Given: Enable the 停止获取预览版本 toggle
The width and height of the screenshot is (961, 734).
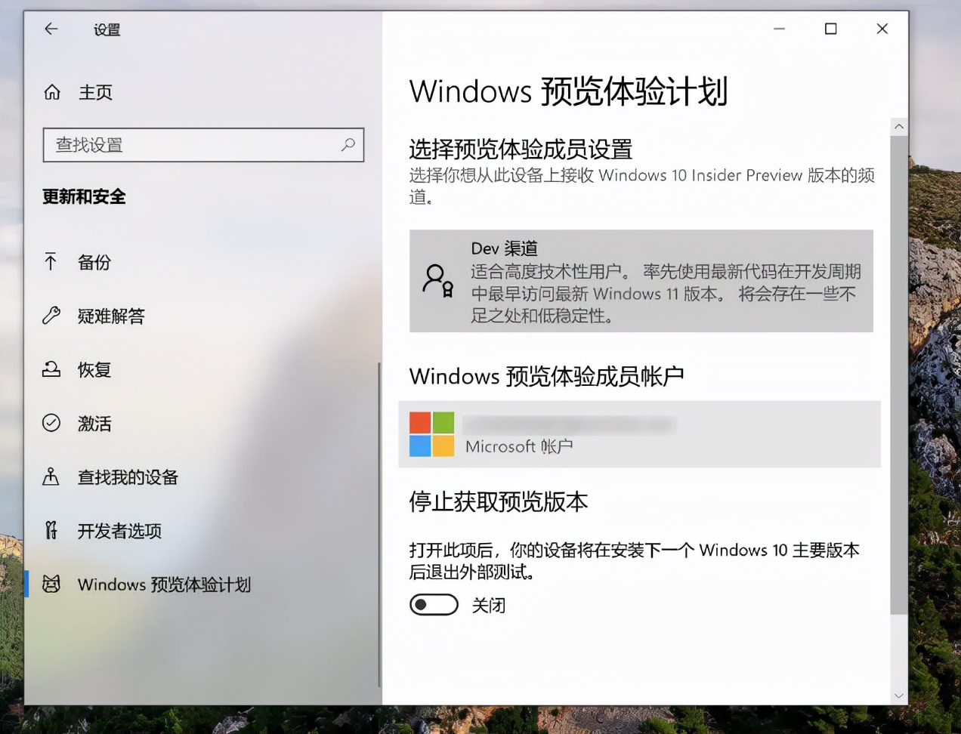Looking at the screenshot, I should coord(434,605).
